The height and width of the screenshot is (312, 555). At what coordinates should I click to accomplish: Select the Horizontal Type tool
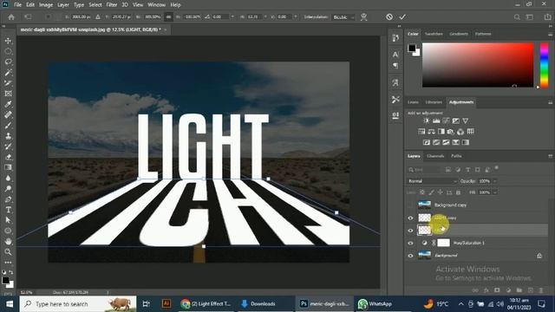tap(8, 210)
